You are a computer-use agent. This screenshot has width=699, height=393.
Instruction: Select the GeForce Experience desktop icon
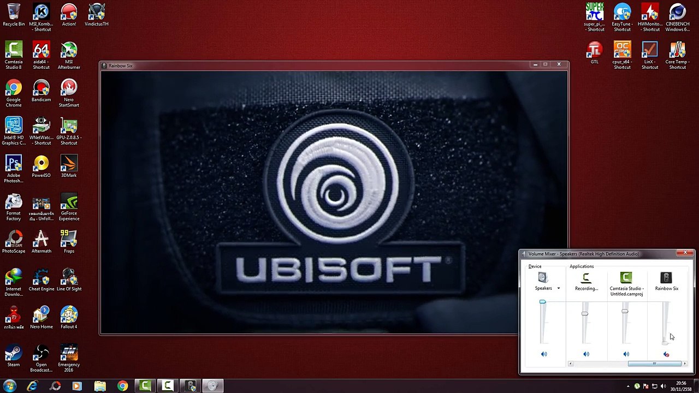tap(69, 207)
